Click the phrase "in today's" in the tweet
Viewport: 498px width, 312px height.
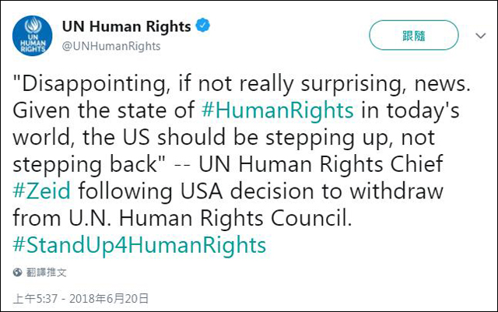[411, 110]
